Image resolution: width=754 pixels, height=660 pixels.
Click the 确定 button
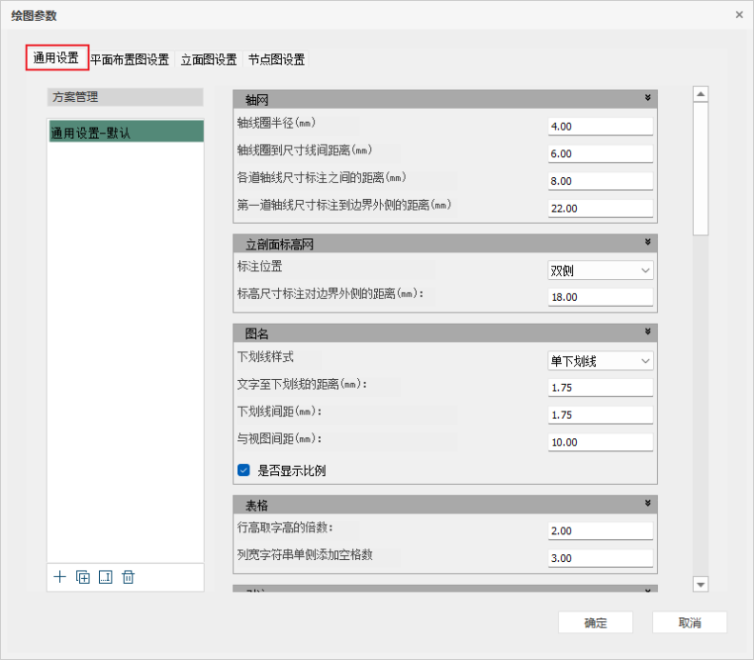pyautogui.click(x=595, y=623)
